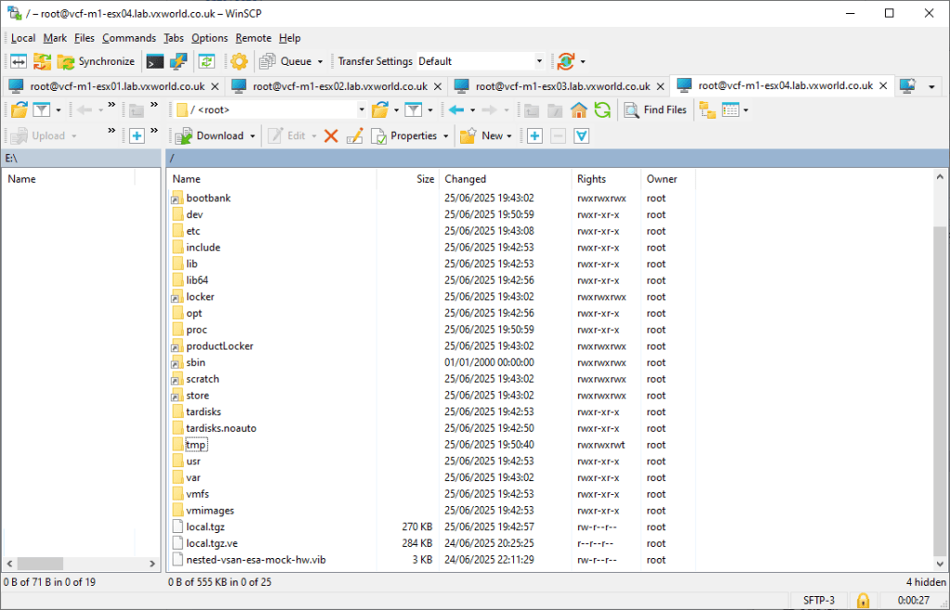Click Compare Directories icon
950x610 pixels.
tap(19, 61)
